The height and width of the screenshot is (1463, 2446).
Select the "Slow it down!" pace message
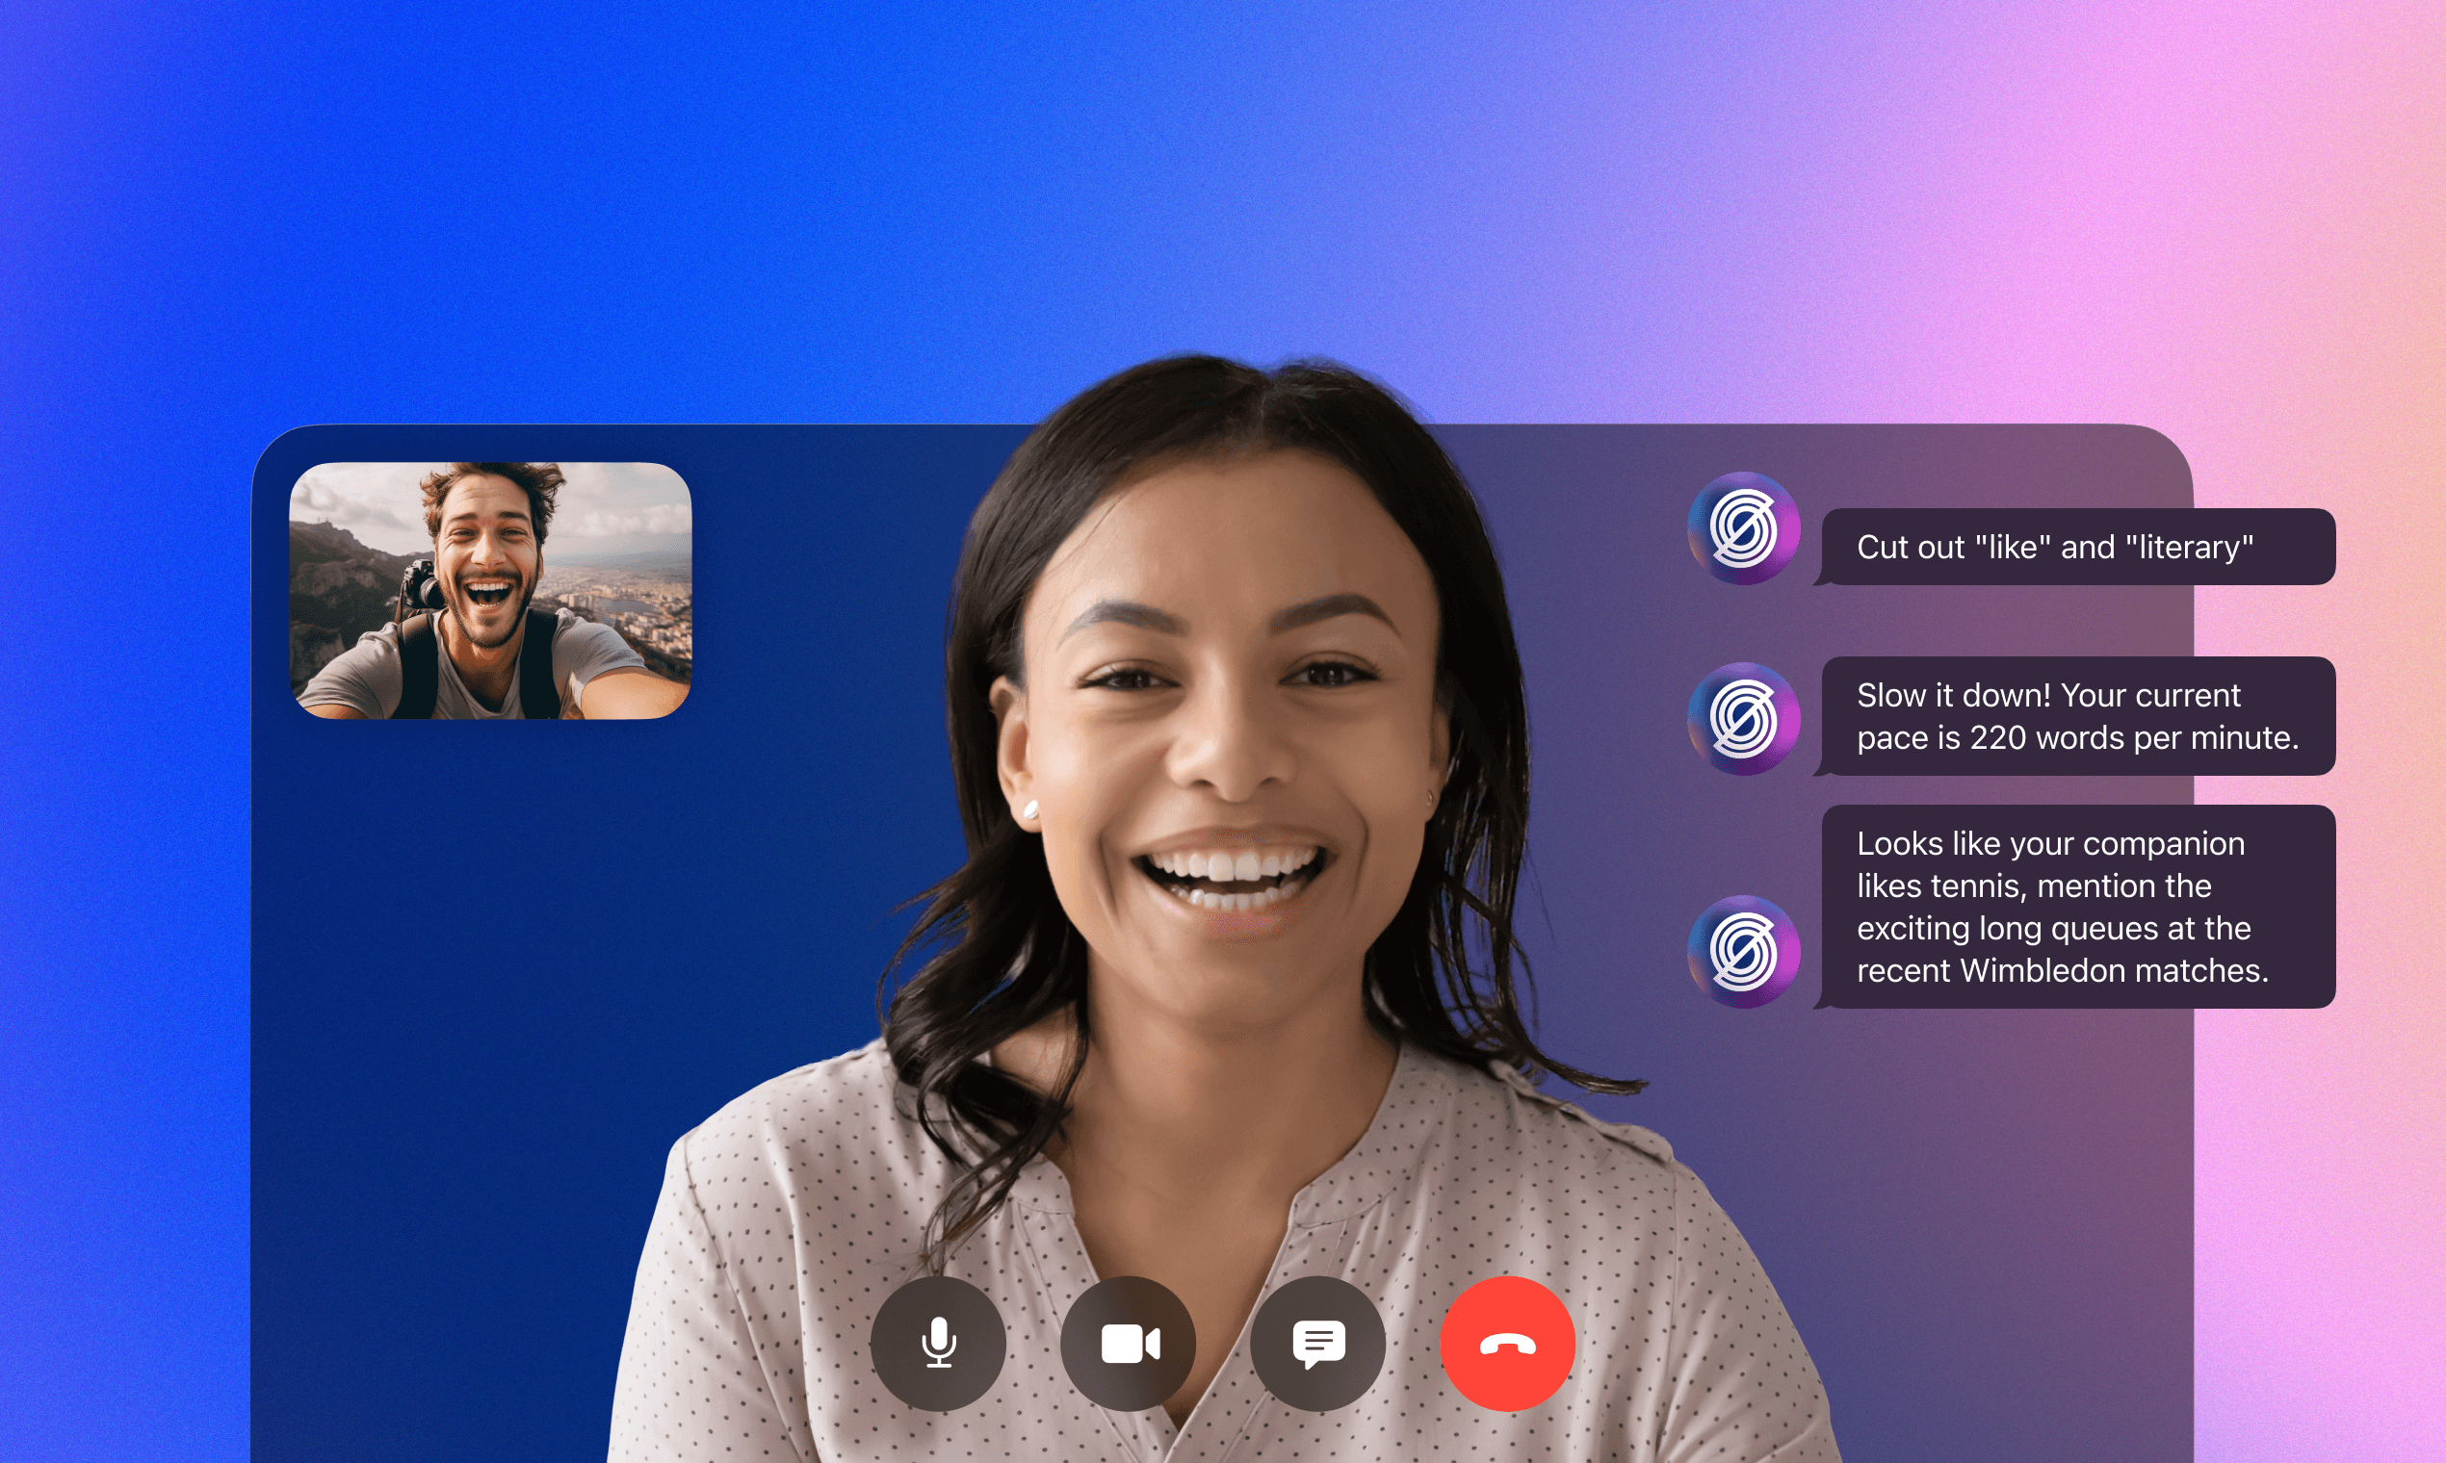pyautogui.click(x=2077, y=717)
